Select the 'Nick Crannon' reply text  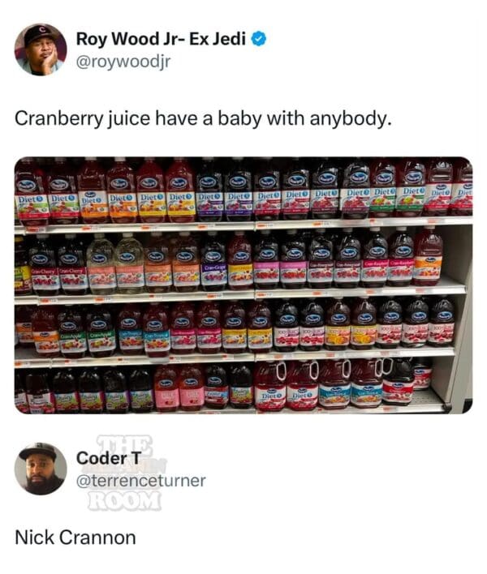[75, 538]
